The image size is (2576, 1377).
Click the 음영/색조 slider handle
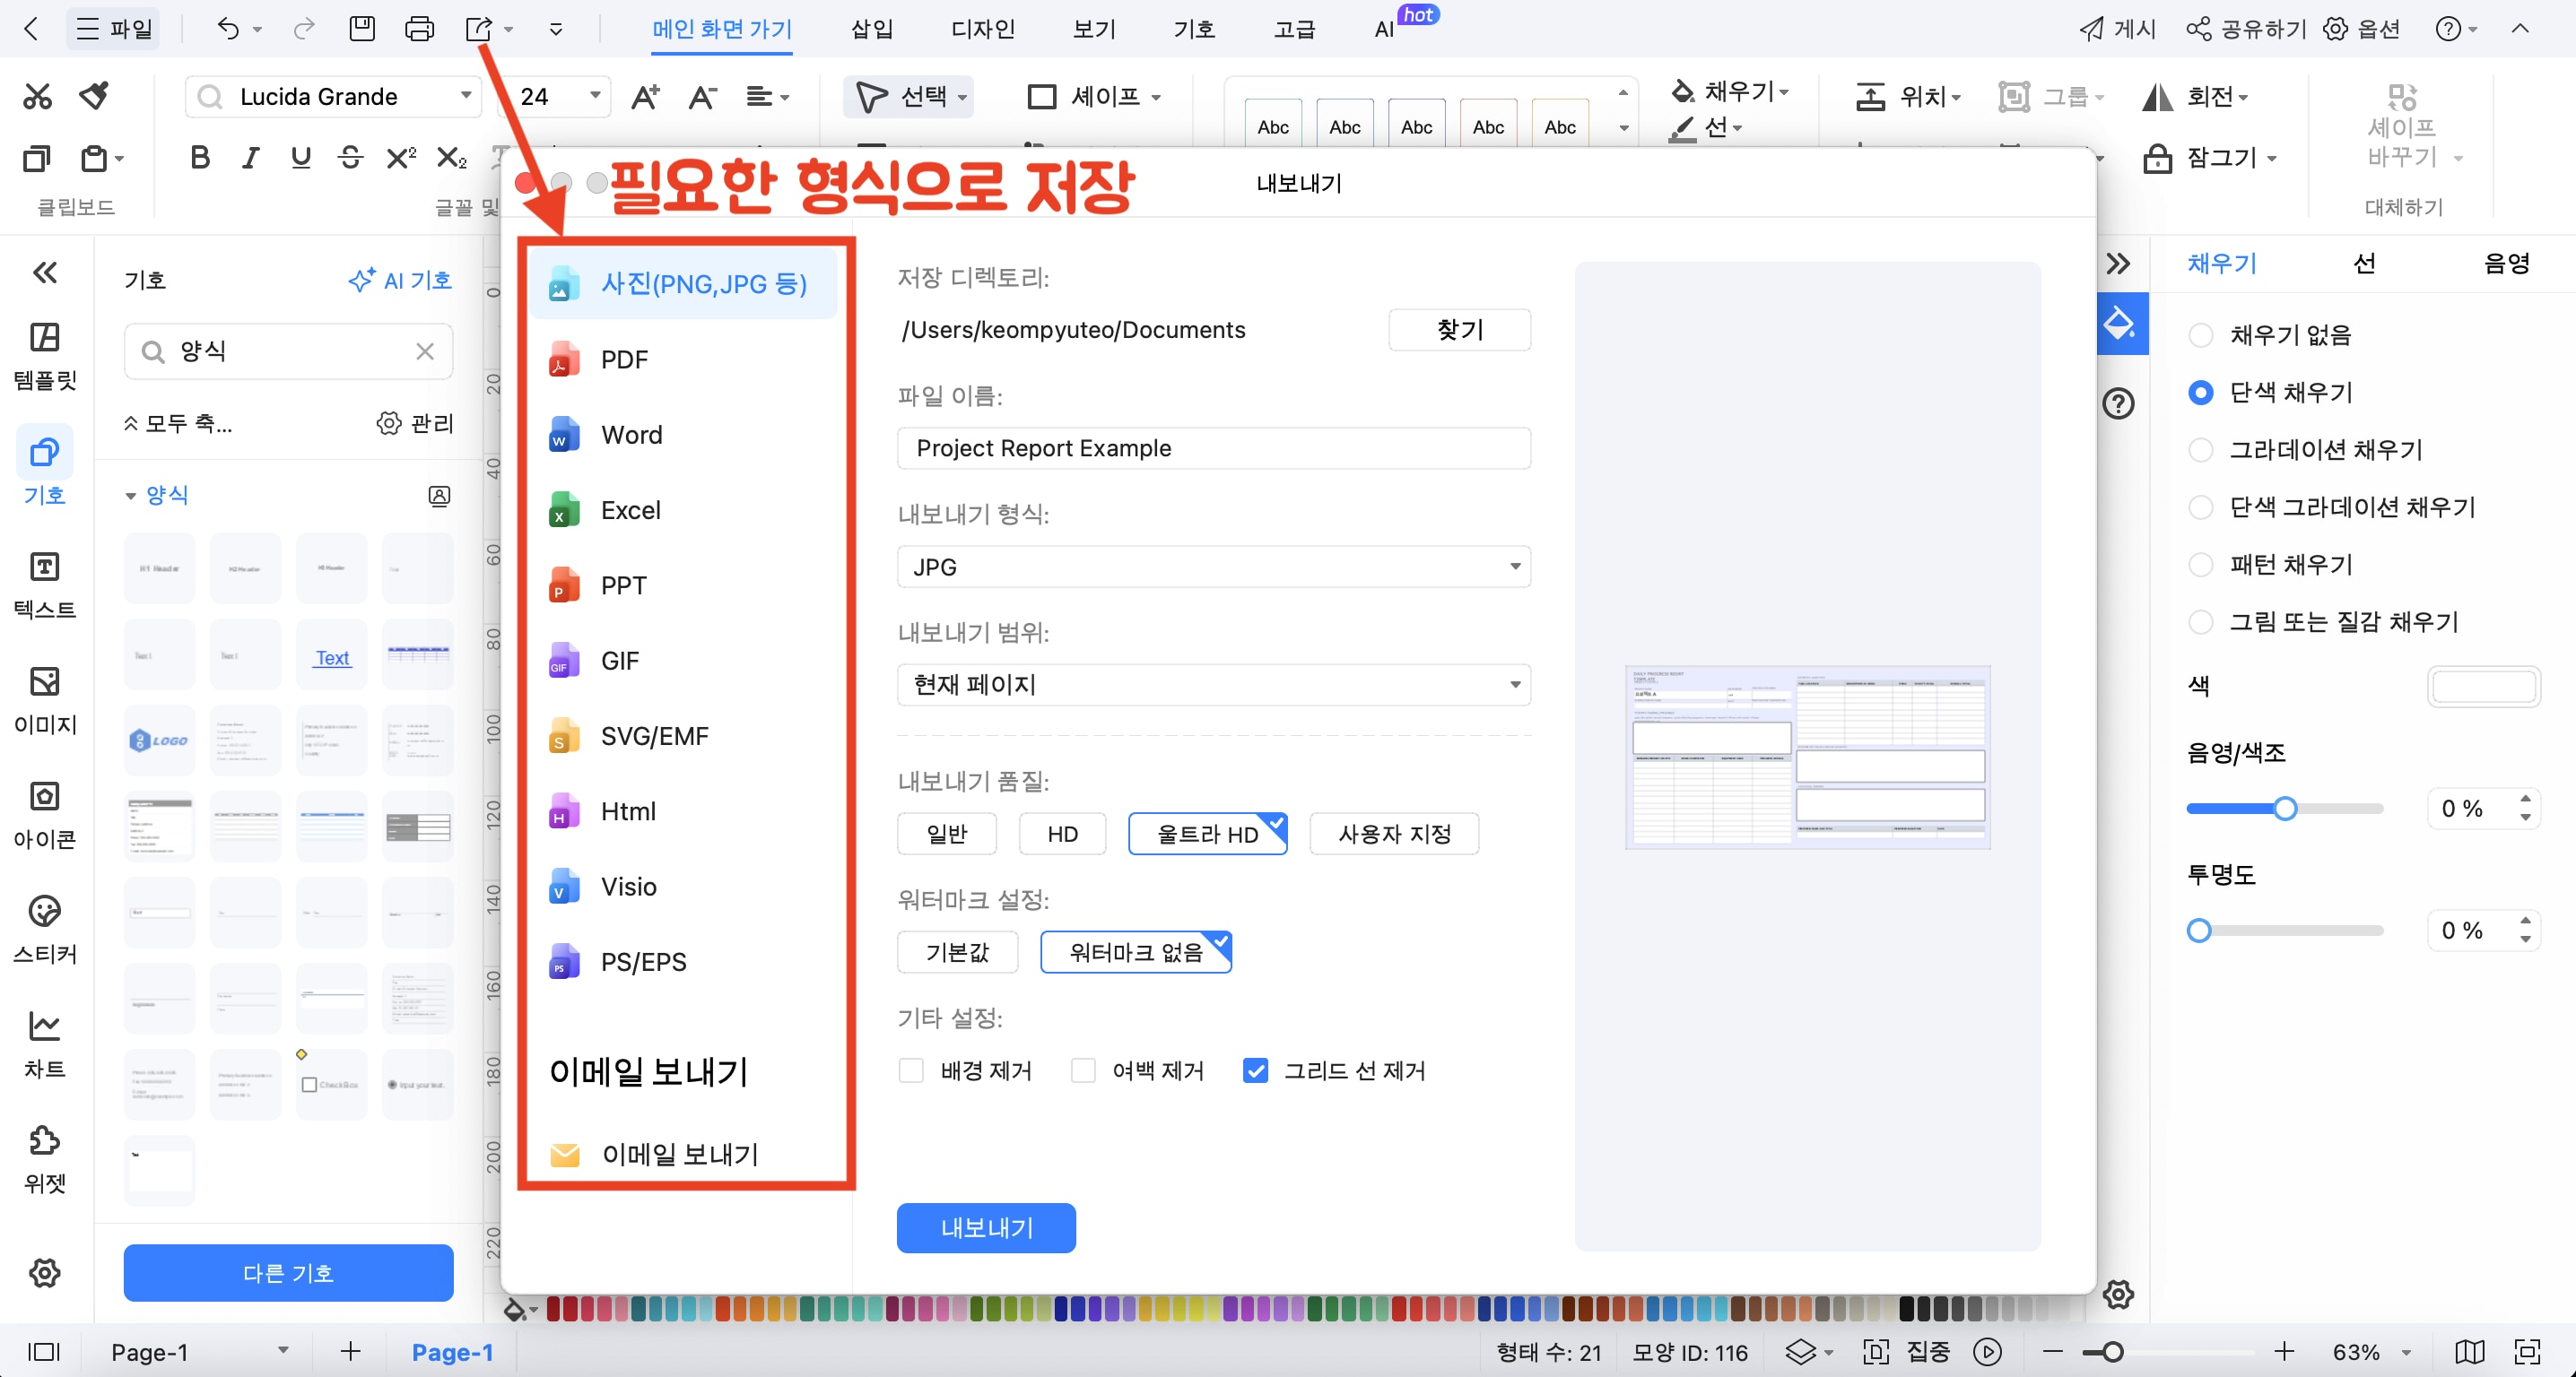(x=2284, y=809)
